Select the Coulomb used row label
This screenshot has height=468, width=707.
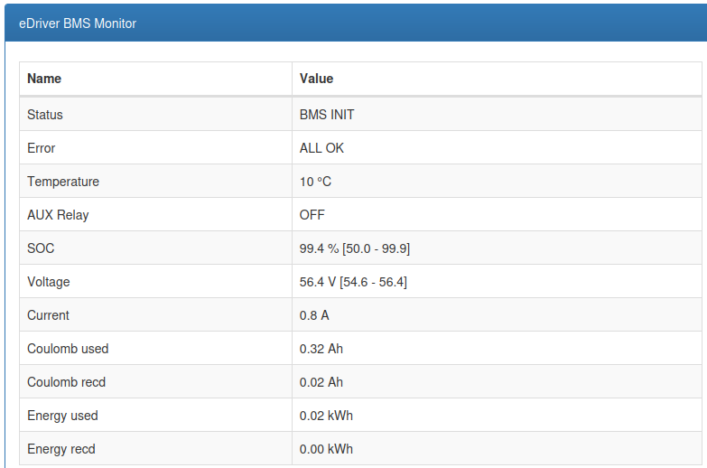pos(68,349)
